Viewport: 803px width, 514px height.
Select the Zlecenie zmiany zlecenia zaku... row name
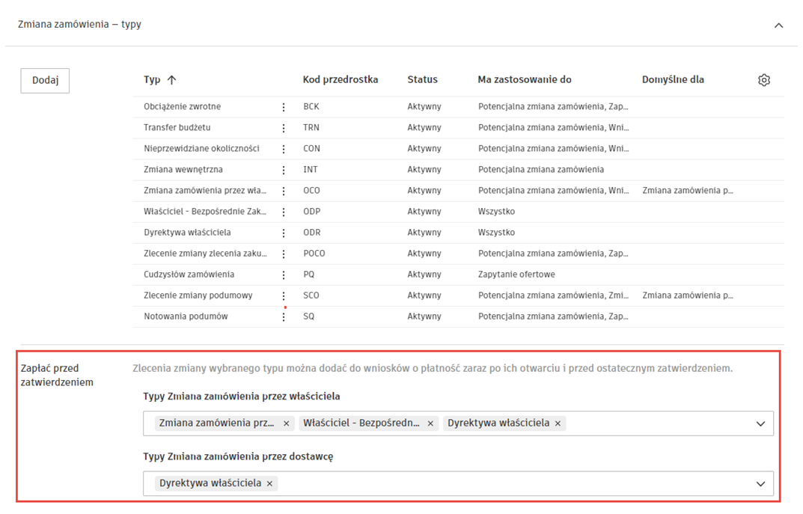point(205,254)
